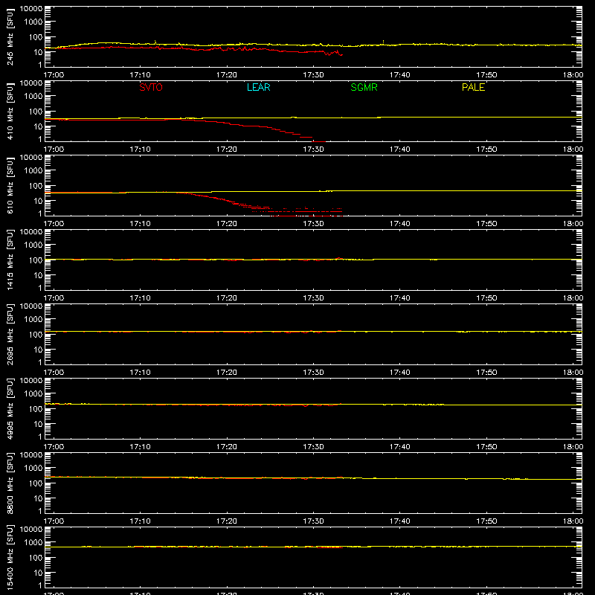Click 17:30 time label under 245 MHz panel

click(313, 75)
